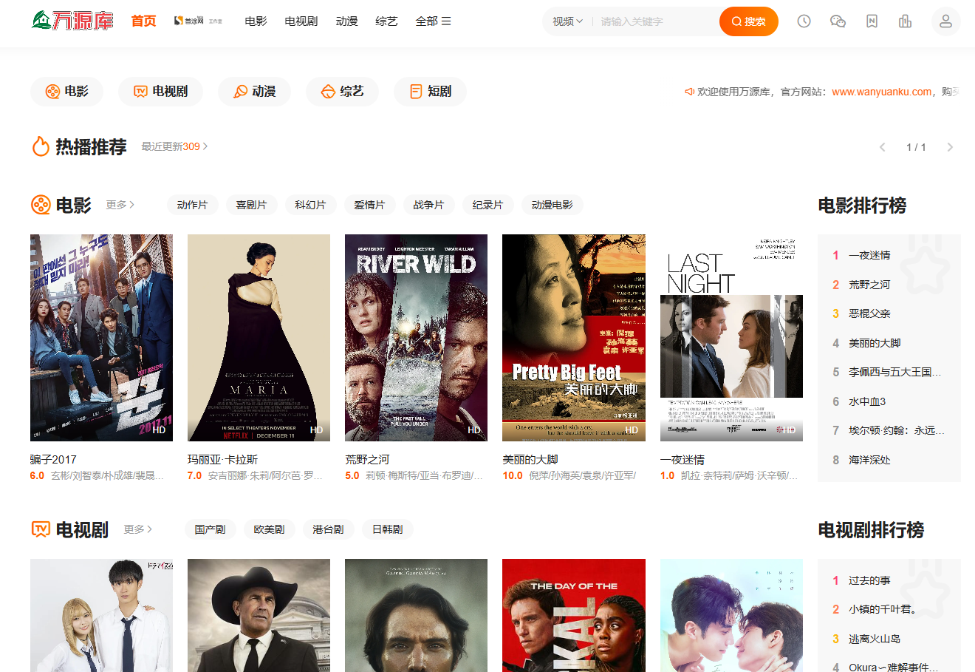Open The Day of the Jackal poster
Screen dimensions: 975x672
(574, 615)
